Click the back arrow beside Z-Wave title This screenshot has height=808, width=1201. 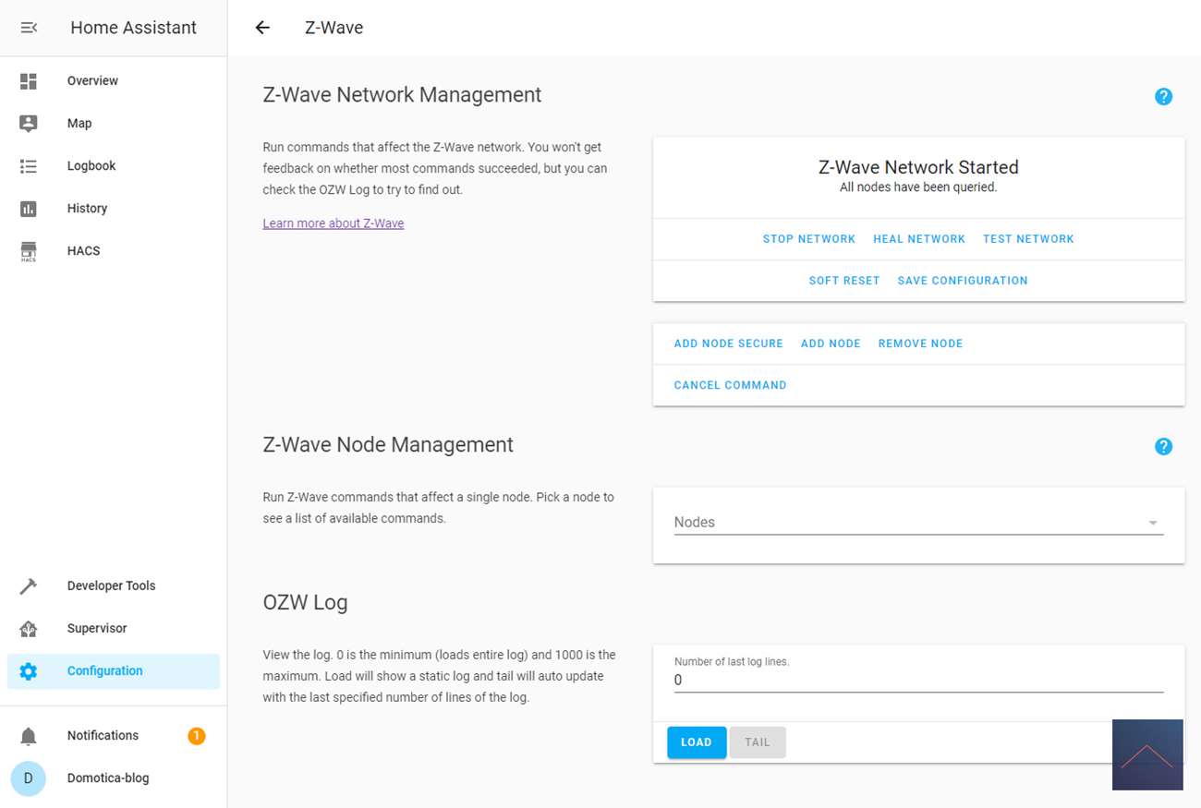coord(262,28)
